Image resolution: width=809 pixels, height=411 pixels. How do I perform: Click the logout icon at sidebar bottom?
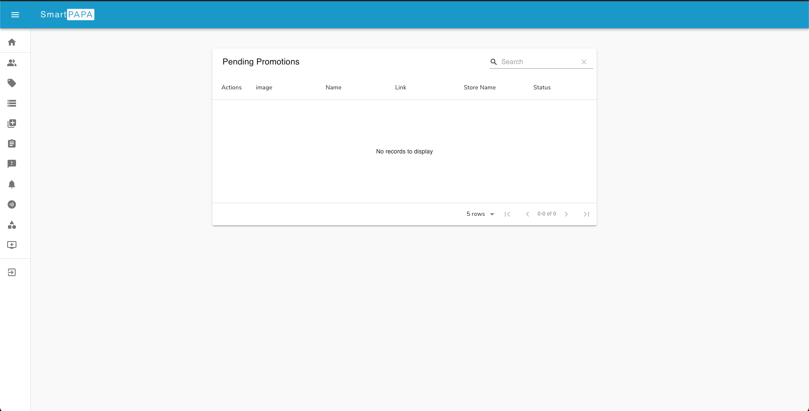(x=12, y=272)
